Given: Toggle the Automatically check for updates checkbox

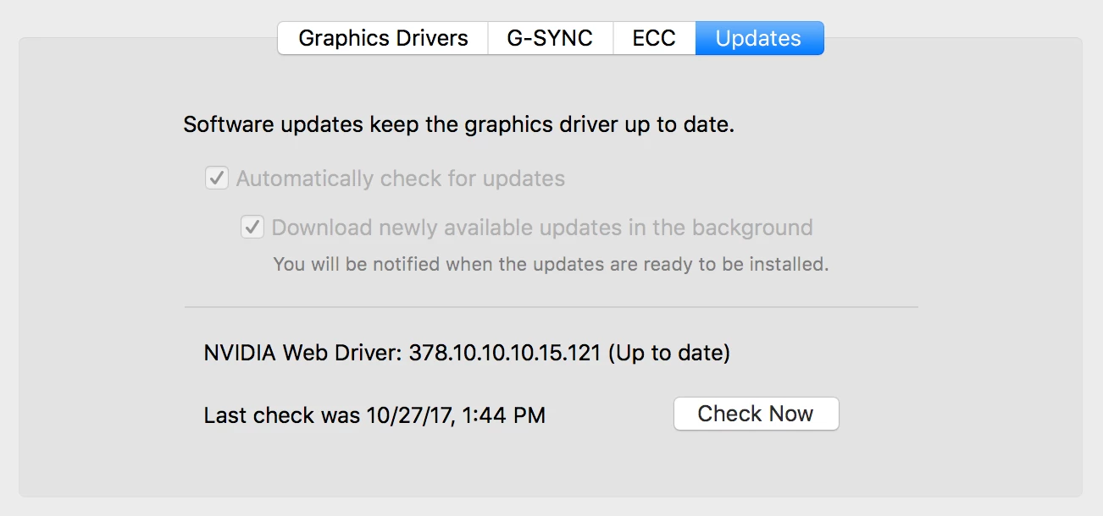Looking at the screenshot, I should 217,178.
